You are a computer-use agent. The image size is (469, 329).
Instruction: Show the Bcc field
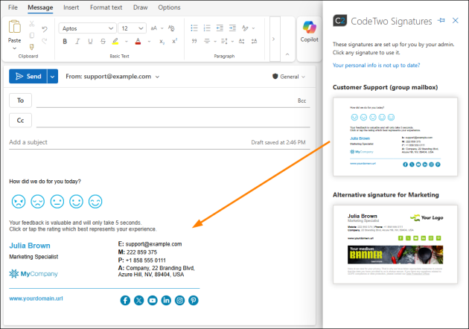tap(301, 100)
